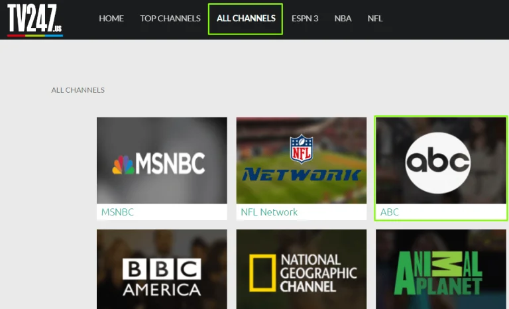Open the National Geographic Channel thumbnail
This screenshot has height=309, width=509.
tap(302, 269)
